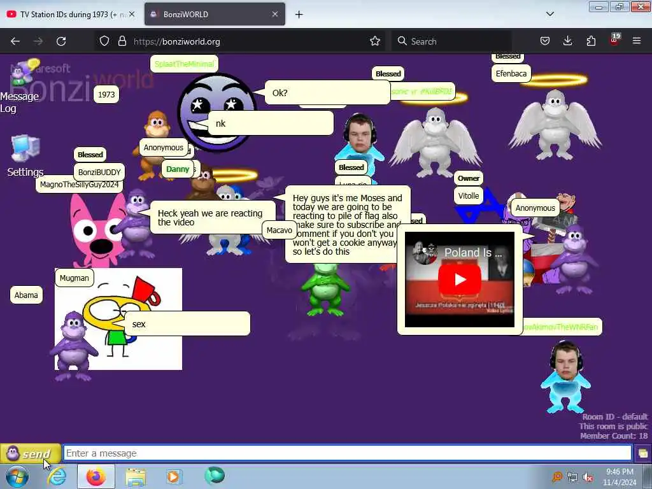Open the Pocket save icon
This screenshot has width=652, height=489.
[545, 41]
